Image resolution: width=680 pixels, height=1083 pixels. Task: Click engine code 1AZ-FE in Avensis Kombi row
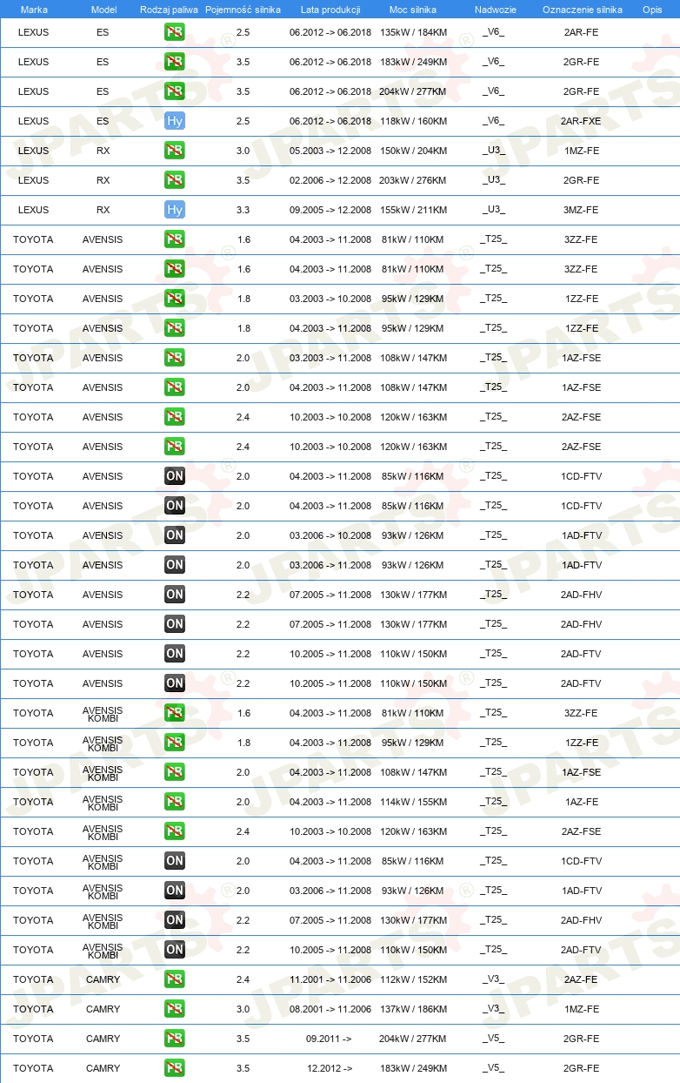(x=581, y=802)
